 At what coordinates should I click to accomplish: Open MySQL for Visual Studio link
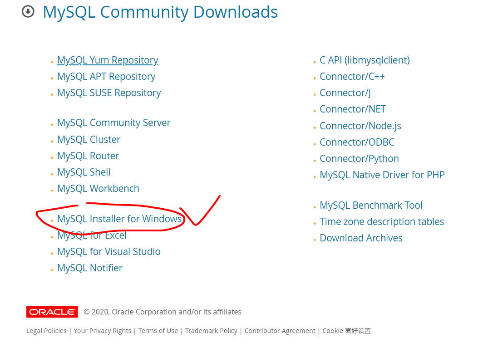point(109,251)
